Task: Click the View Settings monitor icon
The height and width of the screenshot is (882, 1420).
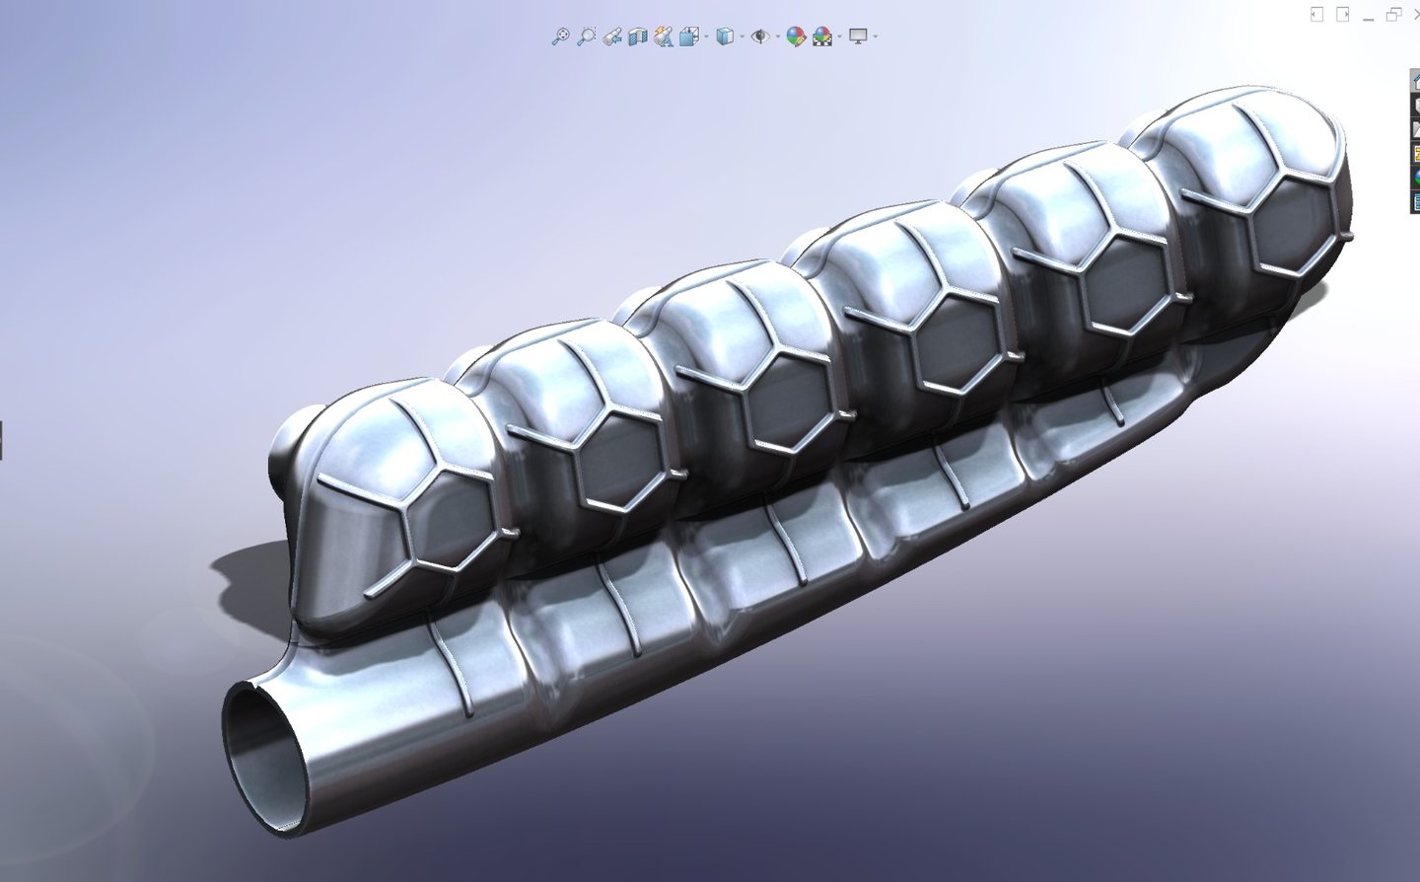Action: (858, 37)
